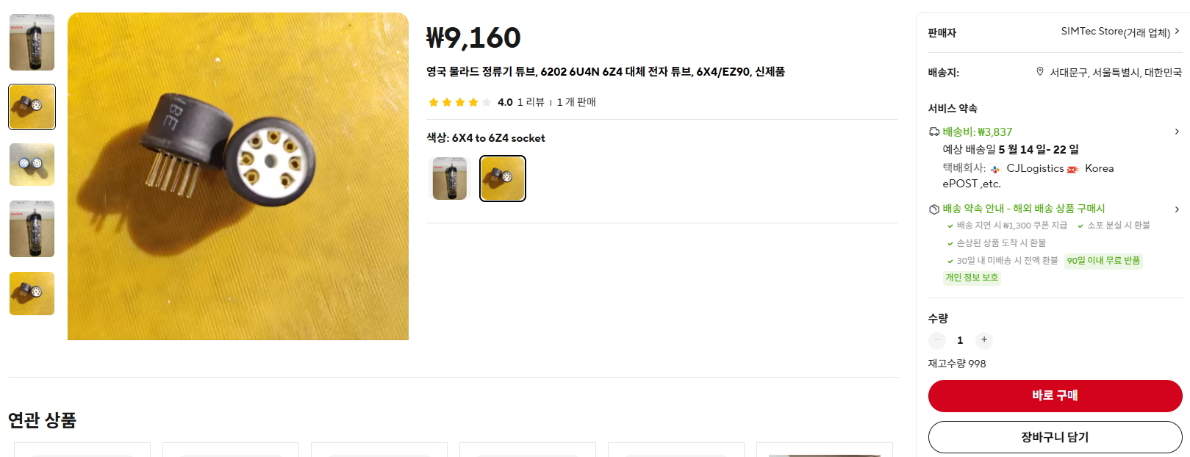Image resolution: width=1190 pixels, height=457 pixels.
Task: Click the Korea ePOST carrier logo icon
Action: click(x=1073, y=169)
